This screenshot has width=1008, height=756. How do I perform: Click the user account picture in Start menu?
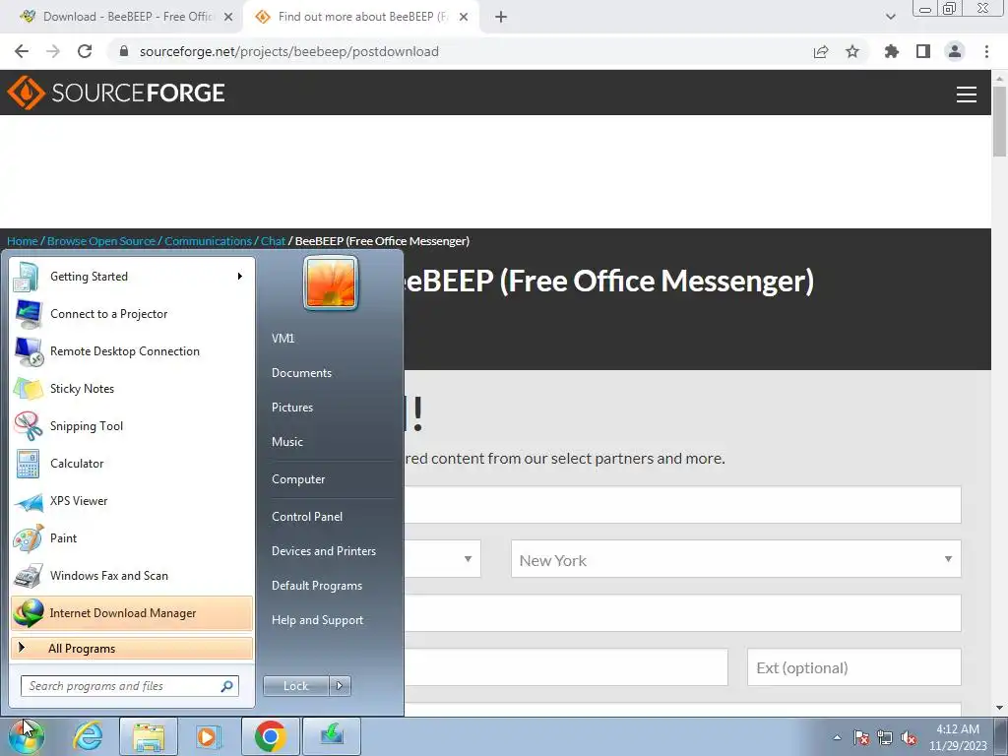(331, 283)
